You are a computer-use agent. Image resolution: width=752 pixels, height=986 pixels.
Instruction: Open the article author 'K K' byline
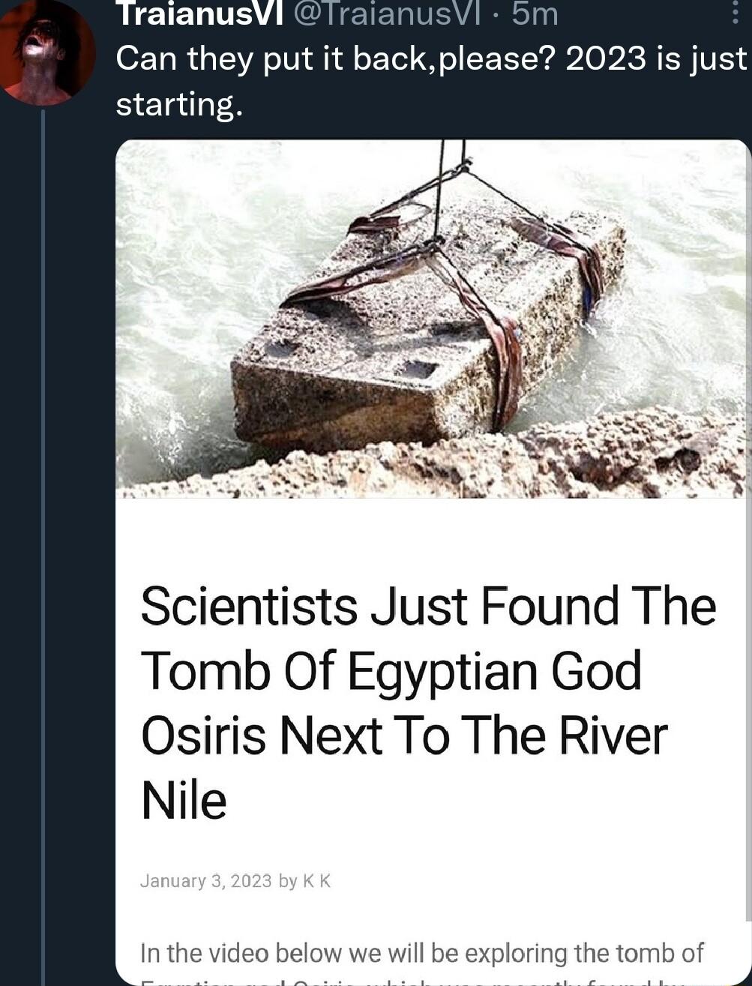(x=316, y=881)
